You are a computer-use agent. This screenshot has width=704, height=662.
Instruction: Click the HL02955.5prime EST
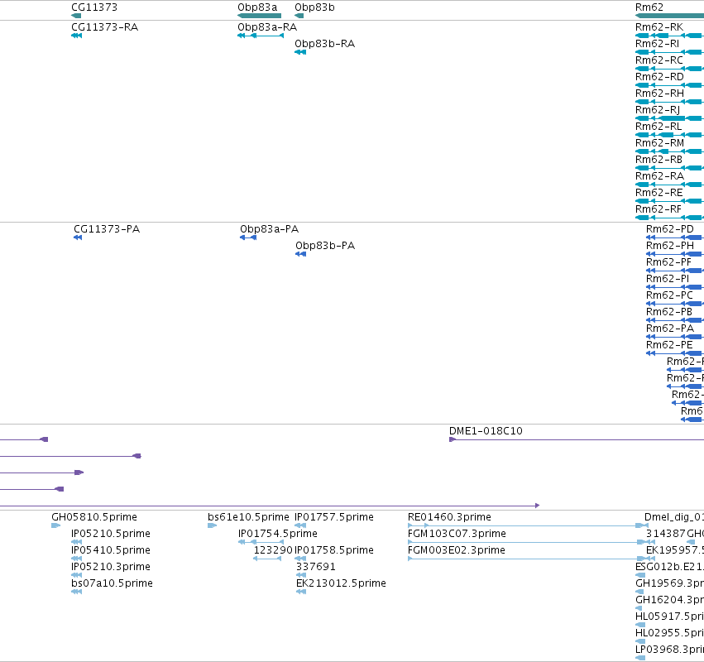(x=669, y=633)
